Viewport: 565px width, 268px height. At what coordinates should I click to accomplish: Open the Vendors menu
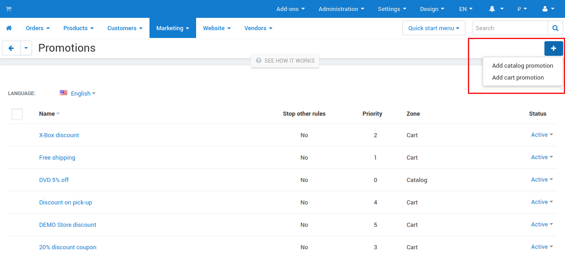point(258,28)
